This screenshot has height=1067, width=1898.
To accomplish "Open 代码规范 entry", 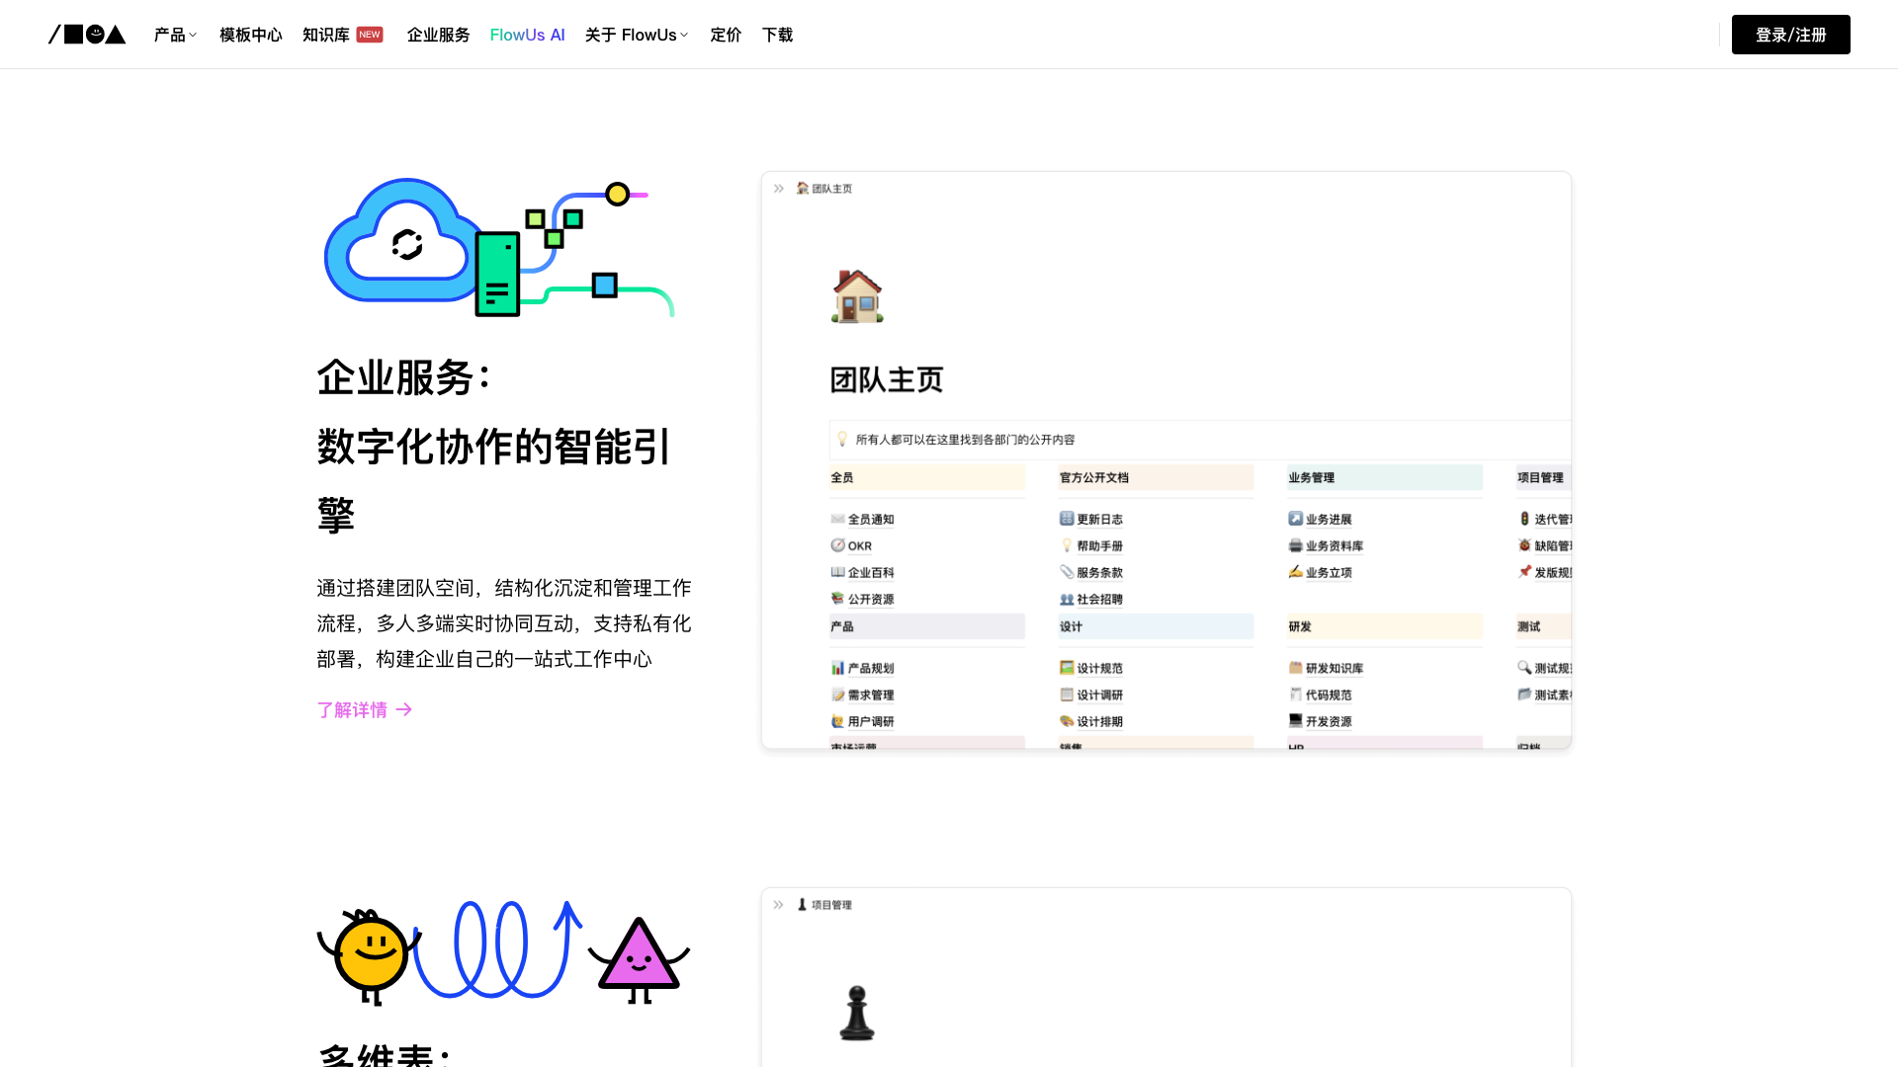I will (1320, 695).
